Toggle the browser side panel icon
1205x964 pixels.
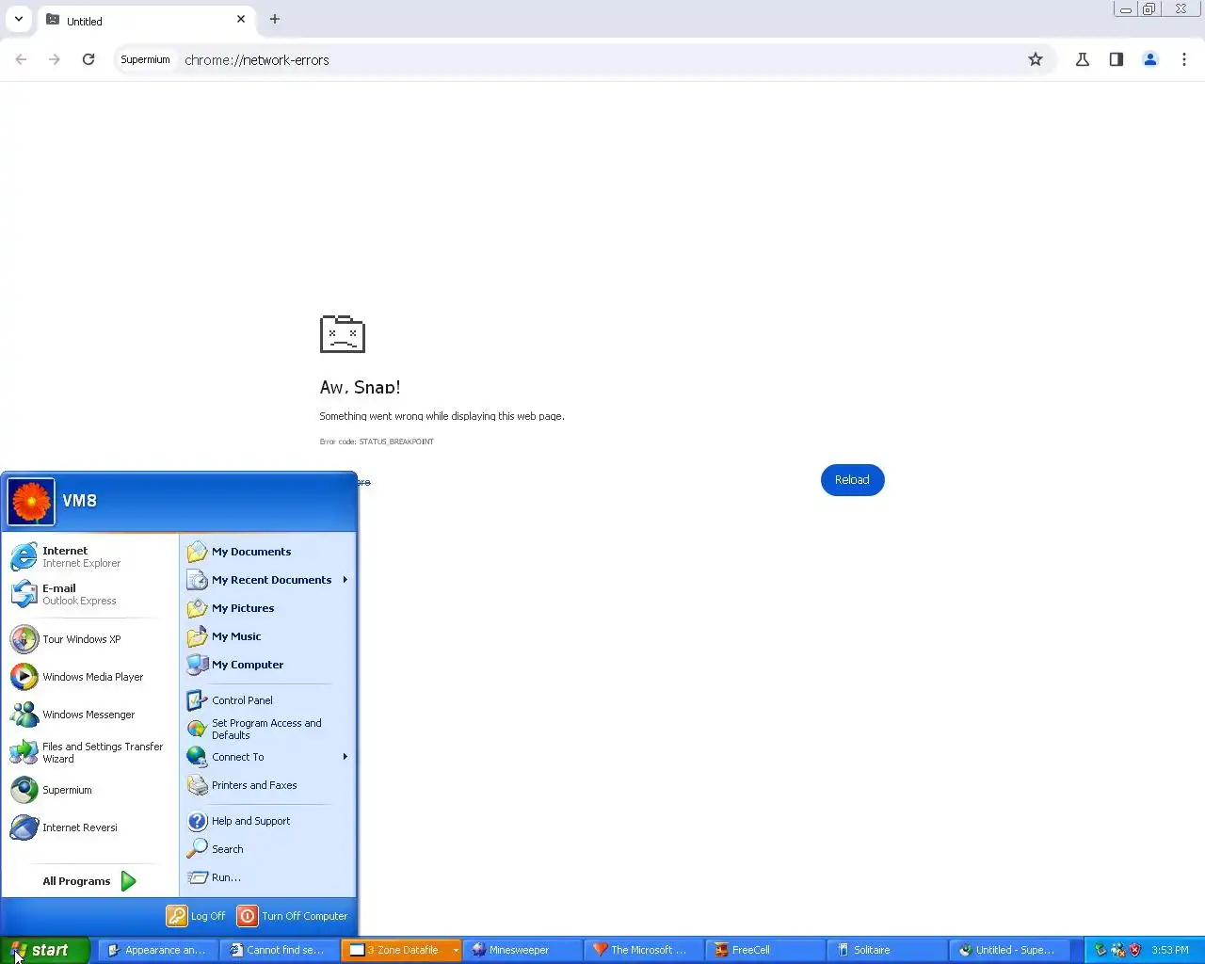click(1117, 59)
